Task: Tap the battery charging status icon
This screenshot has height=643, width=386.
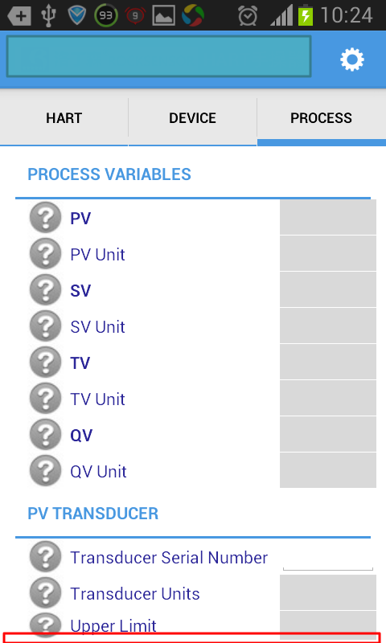Action: (306, 15)
